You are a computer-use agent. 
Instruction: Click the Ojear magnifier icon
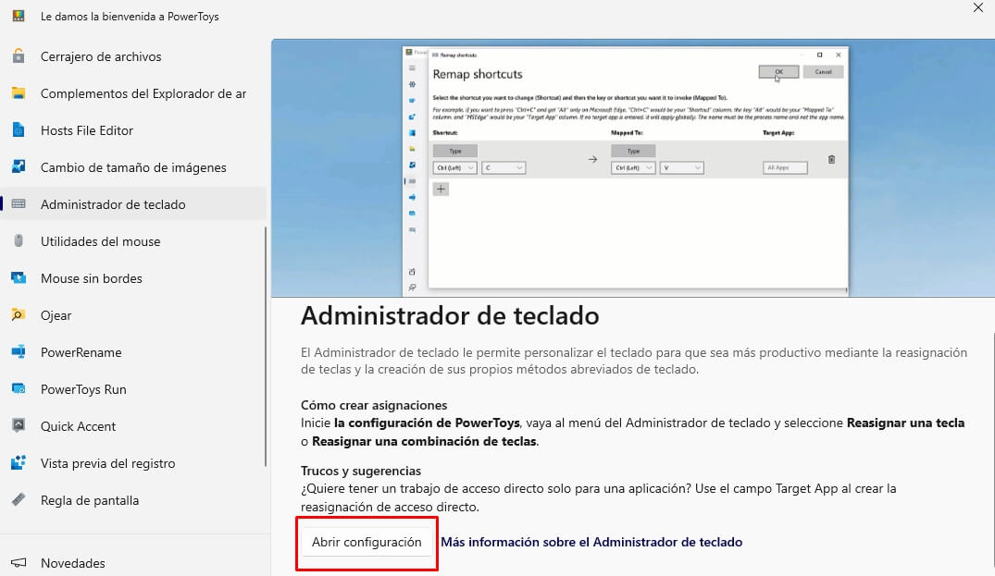pos(19,315)
